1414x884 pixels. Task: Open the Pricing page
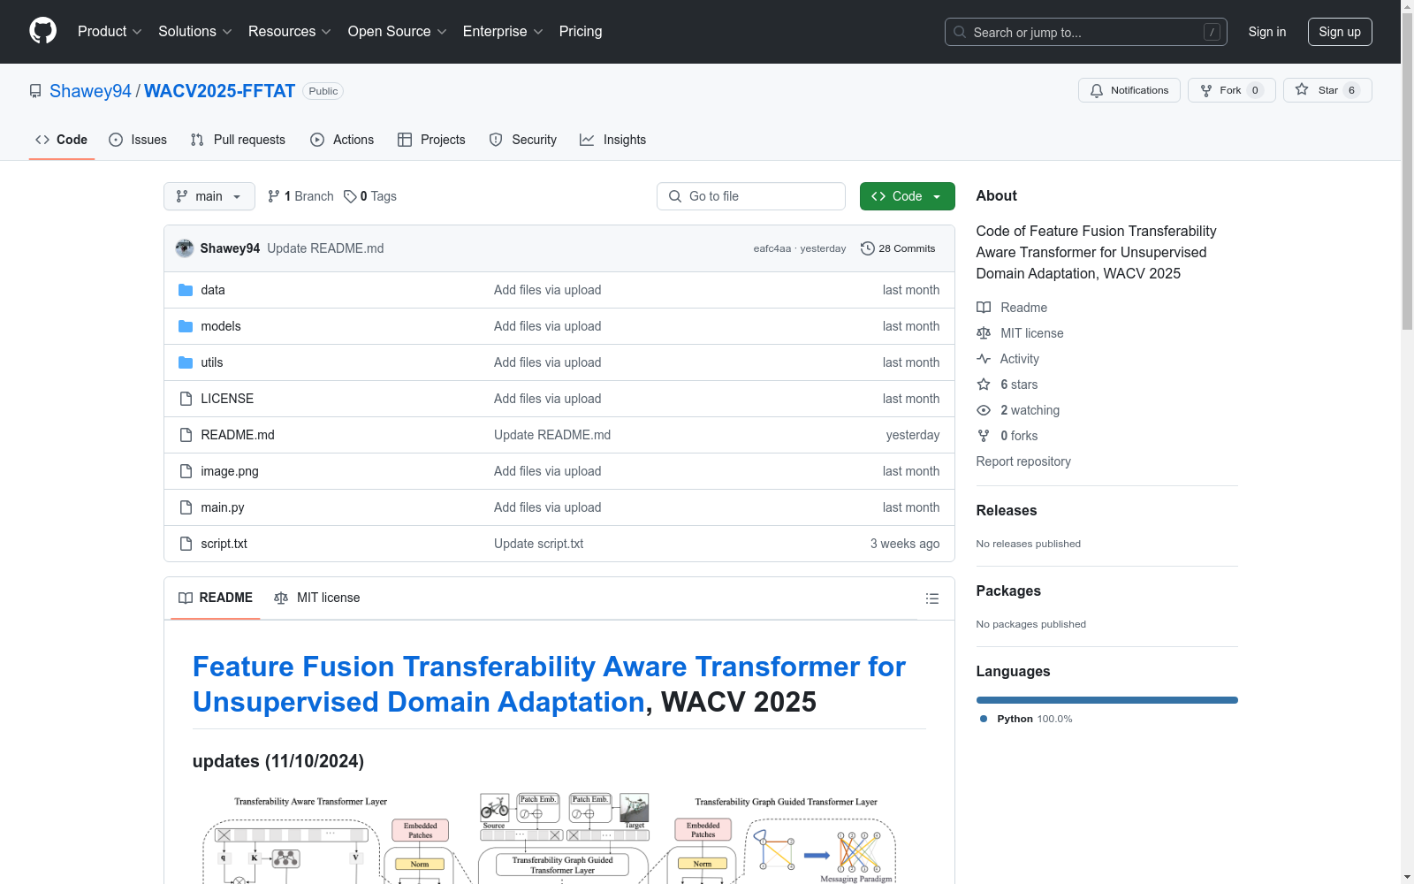tap(581, 31)
